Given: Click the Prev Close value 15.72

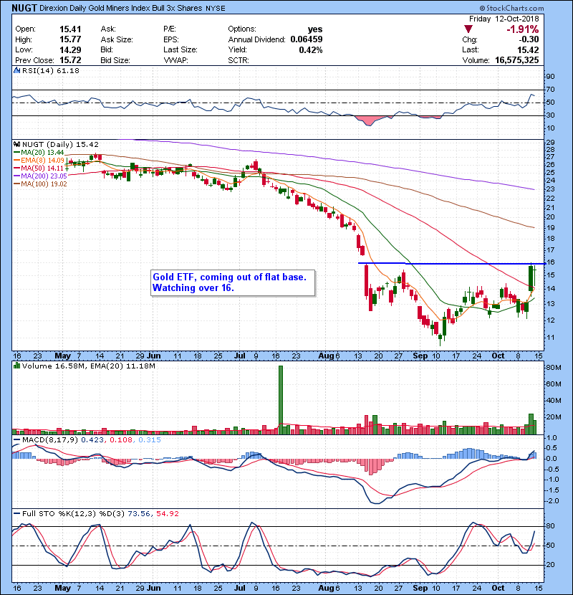Looking at the screenshot, I should pos(70,60).
